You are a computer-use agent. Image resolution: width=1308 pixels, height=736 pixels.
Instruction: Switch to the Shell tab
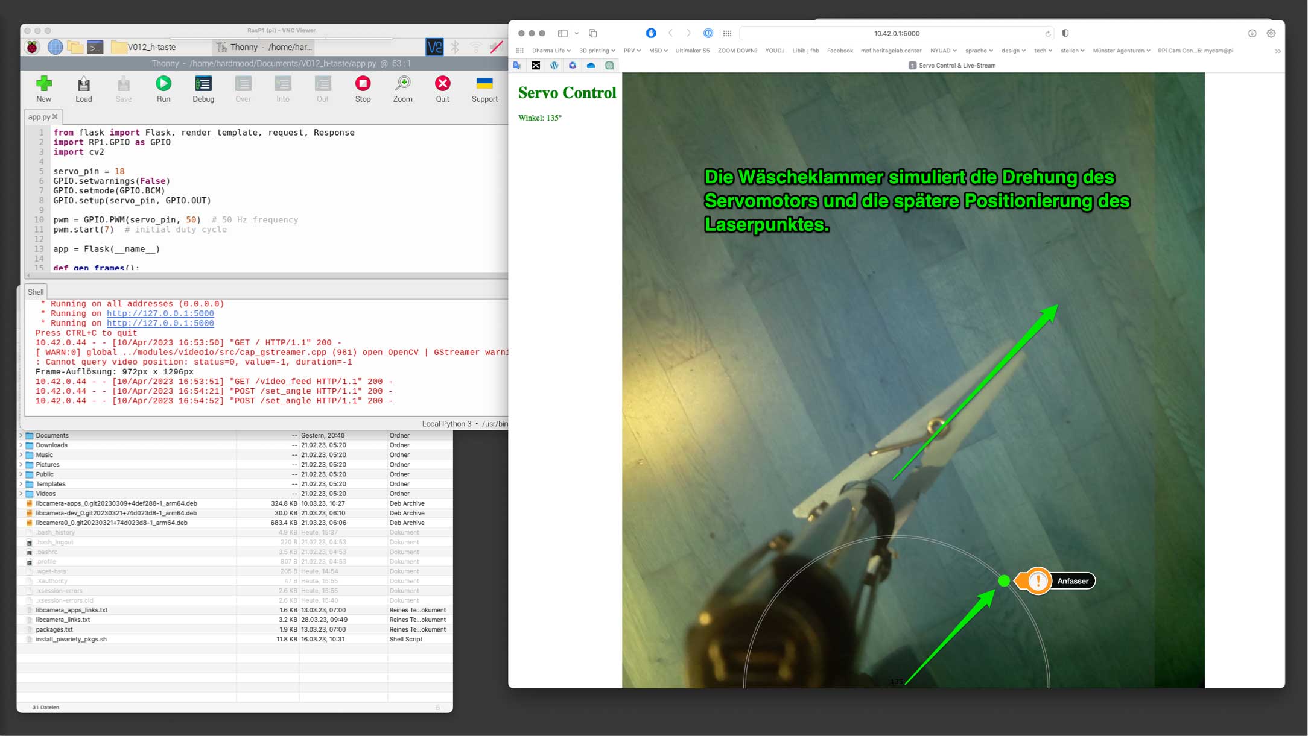point(36,292)
